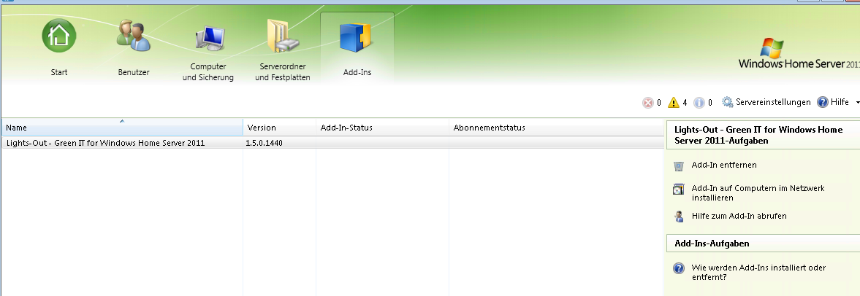Click the Add-Ins-Aufgaben section heading

click(x=763, y=244)
